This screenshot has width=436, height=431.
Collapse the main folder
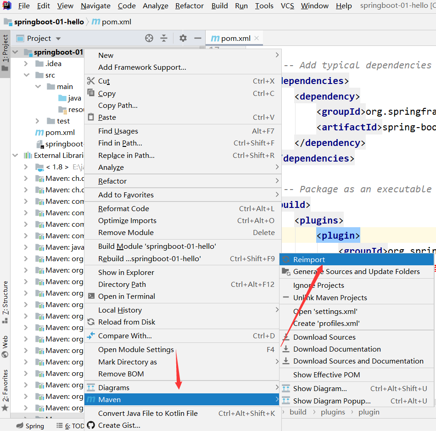pyautogui.click(x=38, y=86)
